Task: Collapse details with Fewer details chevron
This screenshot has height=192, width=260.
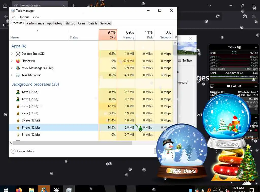Action: [13, 151]
